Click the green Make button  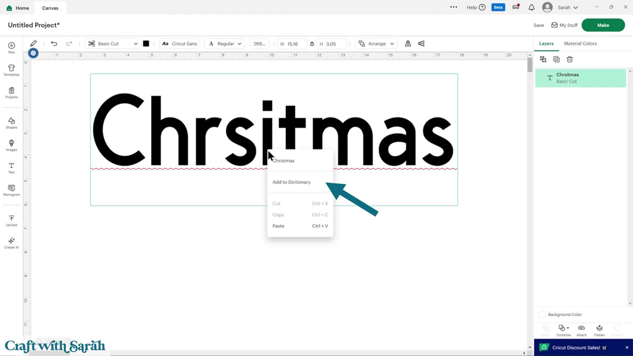pyautogui.click(x=603, y=25)
